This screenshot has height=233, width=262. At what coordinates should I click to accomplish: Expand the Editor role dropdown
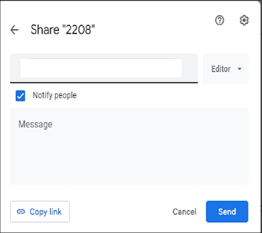coord(226,69)
